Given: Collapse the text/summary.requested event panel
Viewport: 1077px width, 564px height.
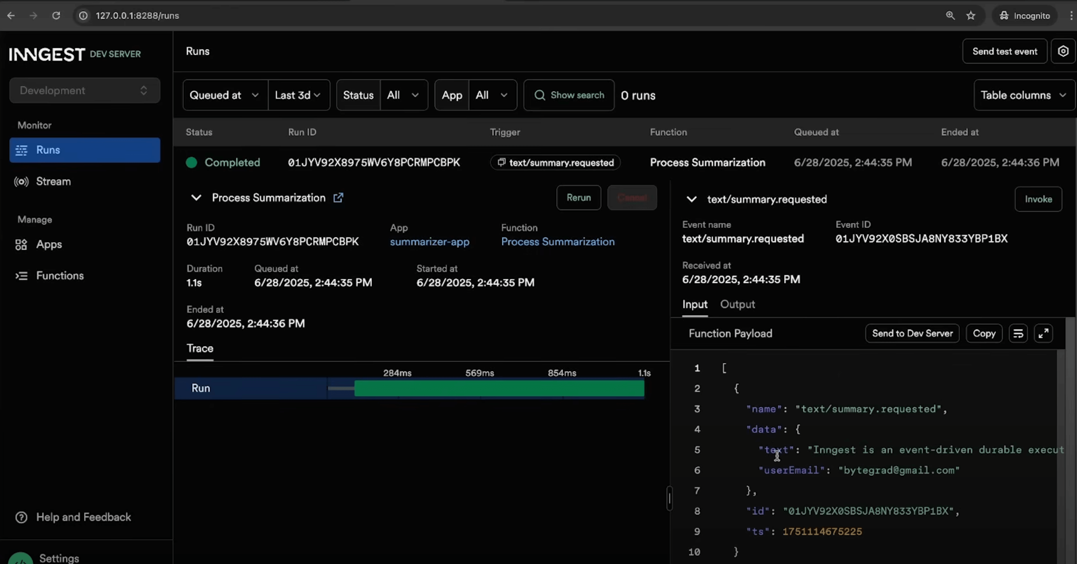Looking at the screenshot, I should coord(691,199).
